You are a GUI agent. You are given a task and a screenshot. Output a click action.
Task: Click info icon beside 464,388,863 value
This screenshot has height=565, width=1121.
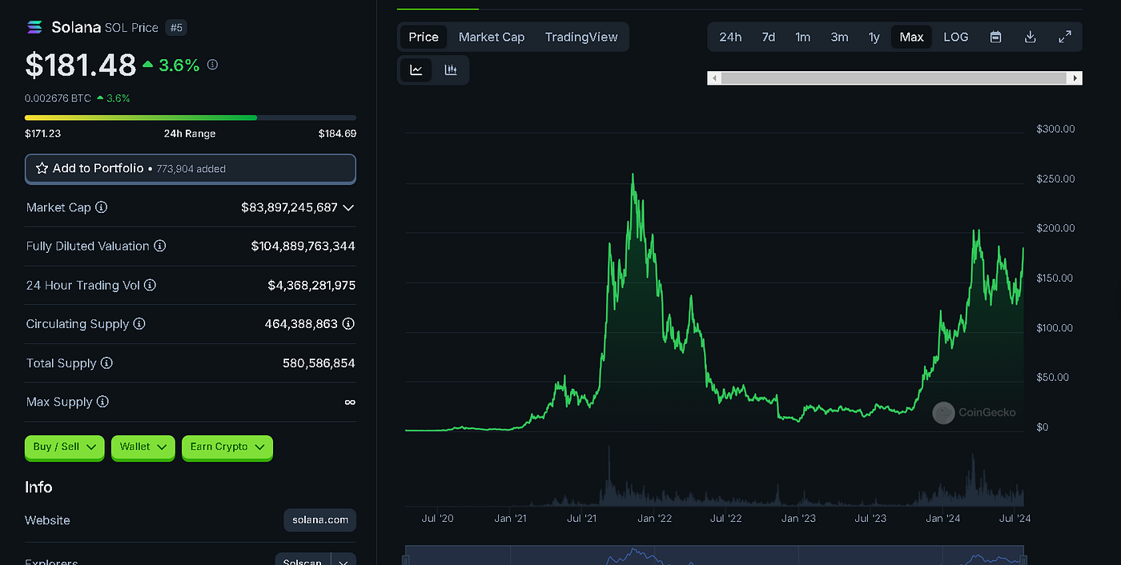coord(348,324)
